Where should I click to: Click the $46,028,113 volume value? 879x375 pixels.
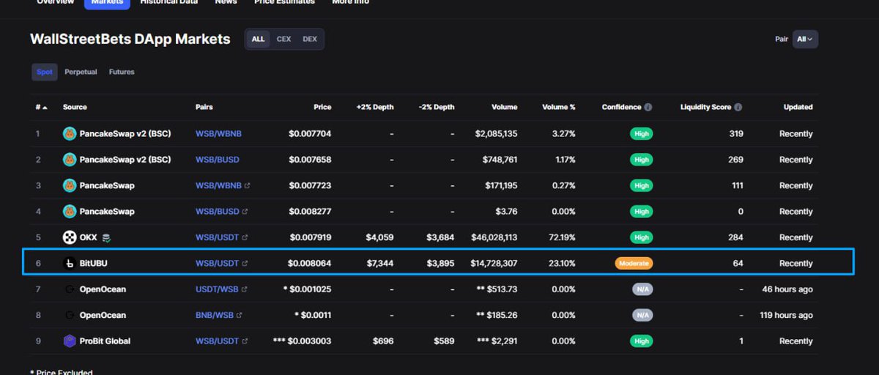point(494,237)
